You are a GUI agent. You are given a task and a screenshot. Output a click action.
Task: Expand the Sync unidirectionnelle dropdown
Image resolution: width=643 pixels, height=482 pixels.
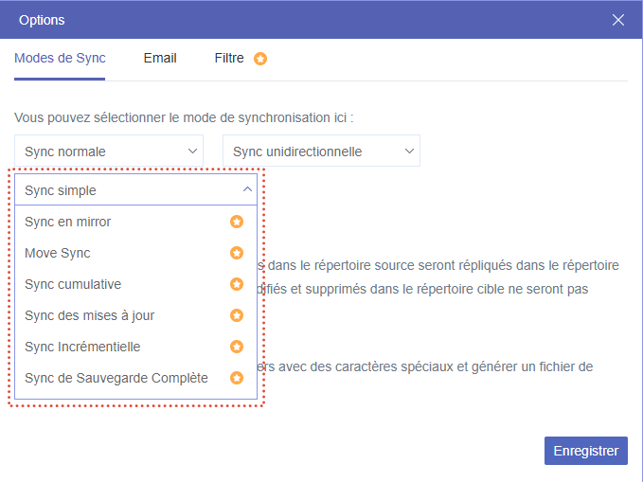pyautogui.click(x=321, y=151)
